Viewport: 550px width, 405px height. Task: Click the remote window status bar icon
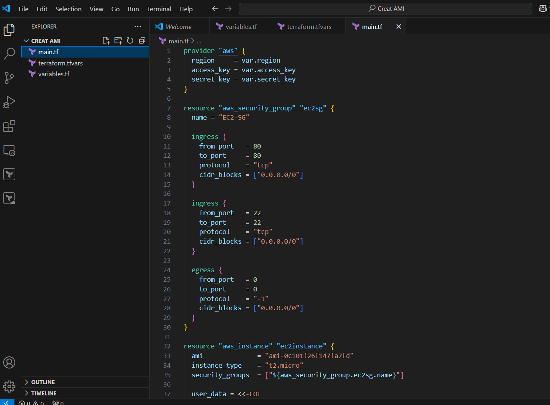(x=7, y=402)
